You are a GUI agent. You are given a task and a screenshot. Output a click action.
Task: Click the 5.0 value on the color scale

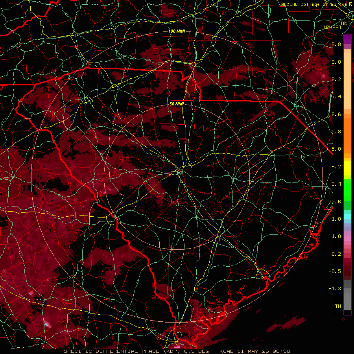click(336, 149)
